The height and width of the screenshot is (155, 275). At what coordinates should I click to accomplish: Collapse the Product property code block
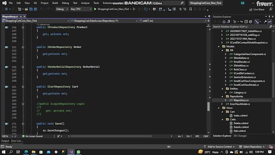[23, 27]
